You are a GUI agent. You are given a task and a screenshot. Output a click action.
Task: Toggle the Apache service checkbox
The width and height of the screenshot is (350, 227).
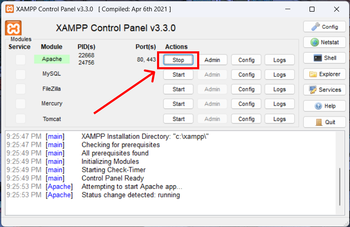(x=20, y=60)
